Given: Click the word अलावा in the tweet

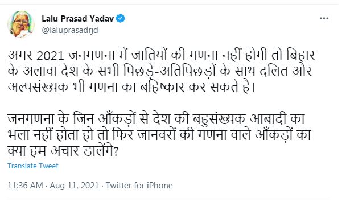Looking at the screenshot, I should [40, 71].
